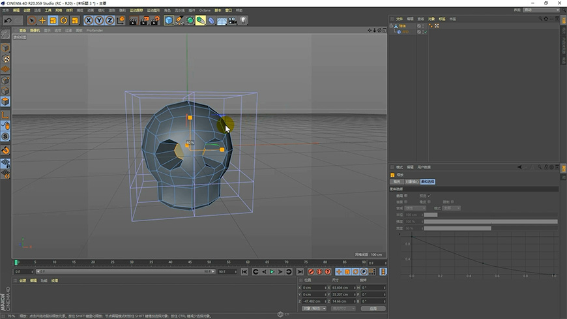Open the viewport 摄像机 menu
Screen dimensions: 567x319
pyautogui.click(x=35, y=31)
